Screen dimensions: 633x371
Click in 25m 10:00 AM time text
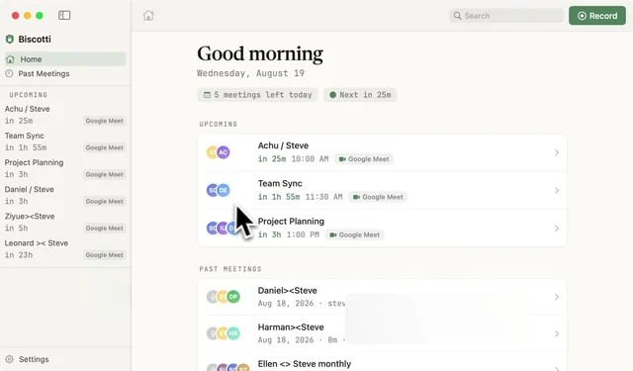[x=294, y=159]
